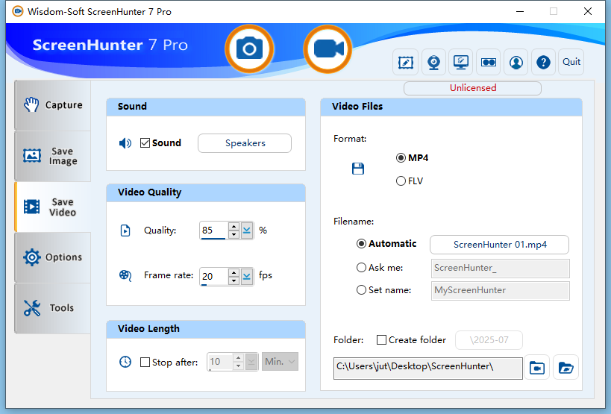
Task: Click the orange camera screenshot capture button
Action: click(249, 49)
